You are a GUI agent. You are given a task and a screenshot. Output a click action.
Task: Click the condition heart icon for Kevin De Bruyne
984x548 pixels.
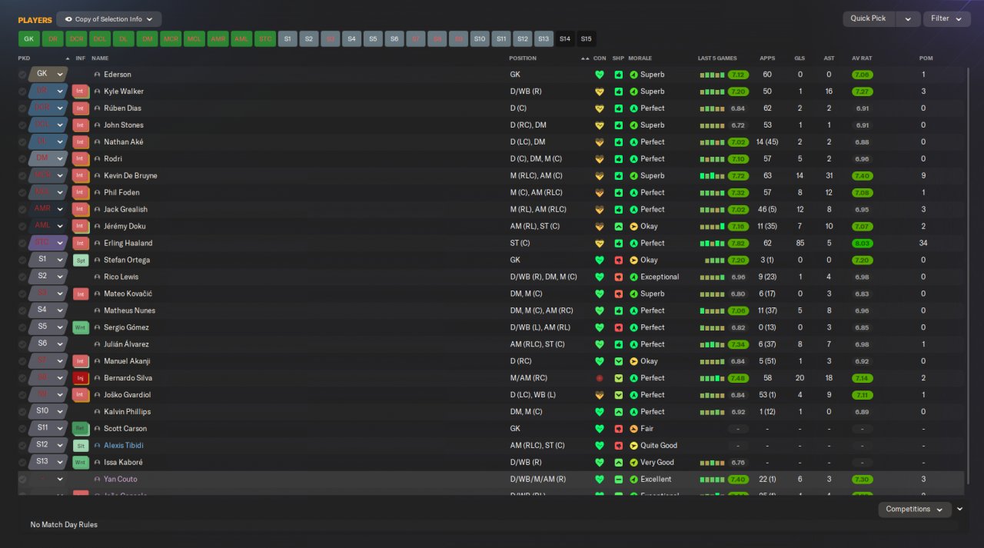pyautogui.click(x=600, y=176)
